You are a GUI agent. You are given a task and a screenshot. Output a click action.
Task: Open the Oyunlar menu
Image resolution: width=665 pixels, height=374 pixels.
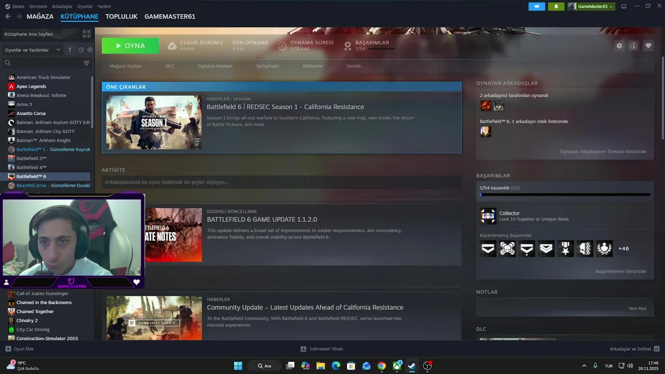tap(85, 6)
